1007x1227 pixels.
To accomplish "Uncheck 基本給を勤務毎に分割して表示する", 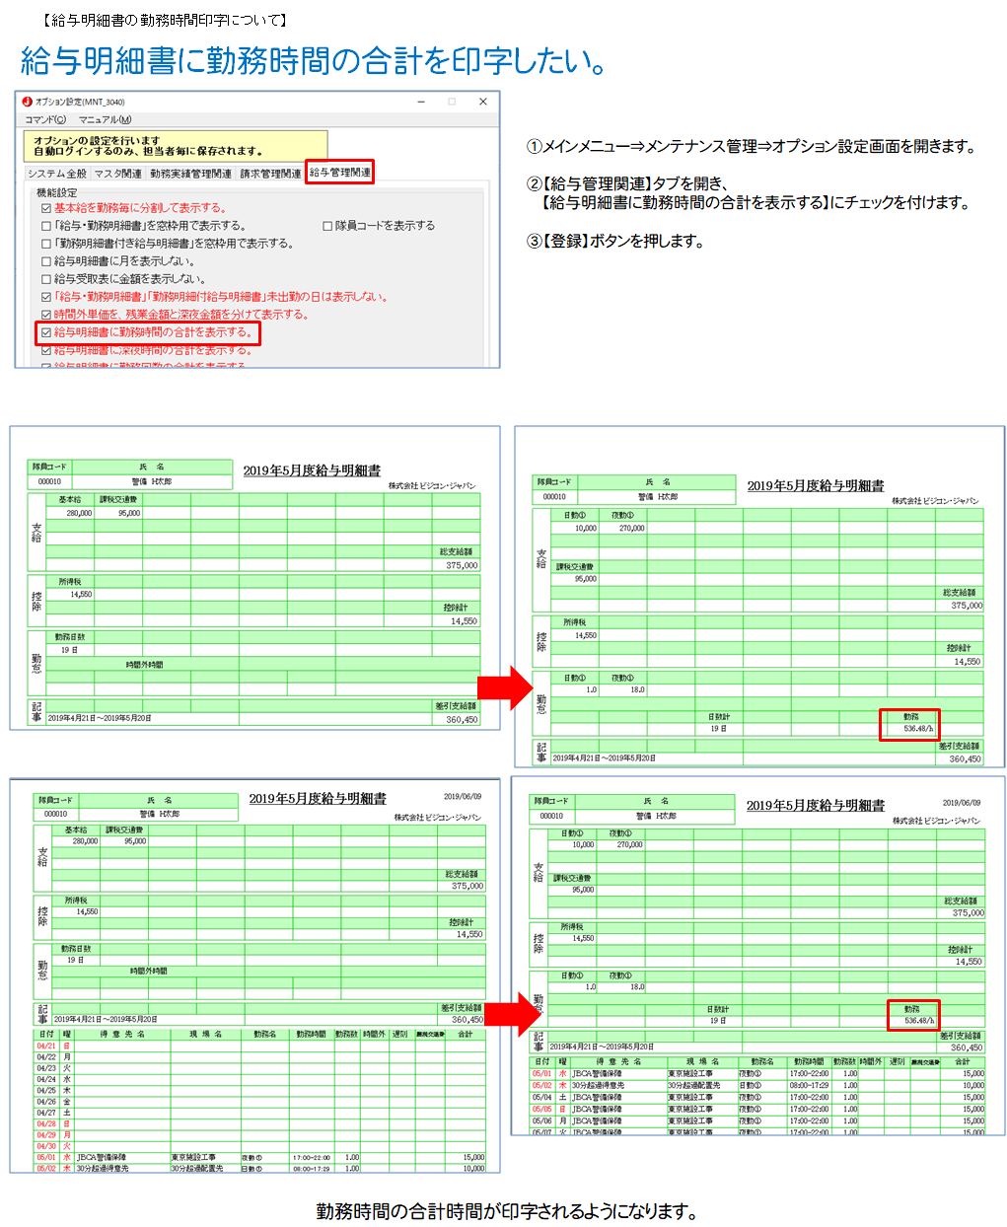I will click(x=46, y=208).
